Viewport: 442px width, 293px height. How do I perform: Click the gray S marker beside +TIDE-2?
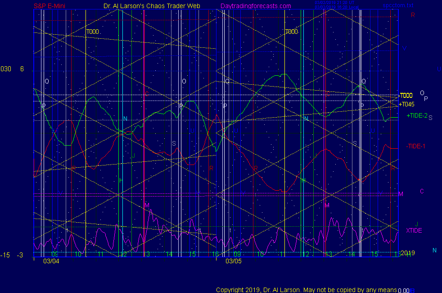pyautogui.click(x=430, y=118)
